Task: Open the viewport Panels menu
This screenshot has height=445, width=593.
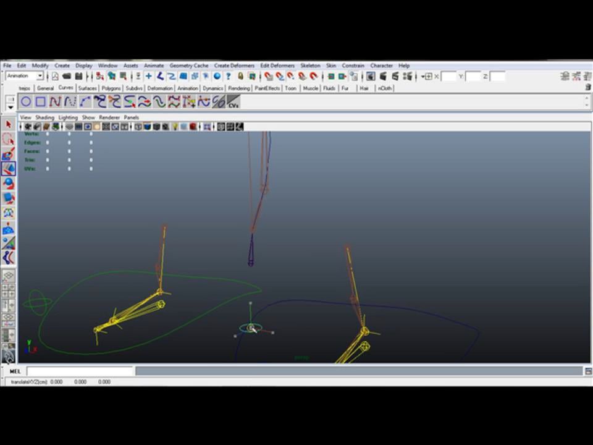Action: [131, 117]
